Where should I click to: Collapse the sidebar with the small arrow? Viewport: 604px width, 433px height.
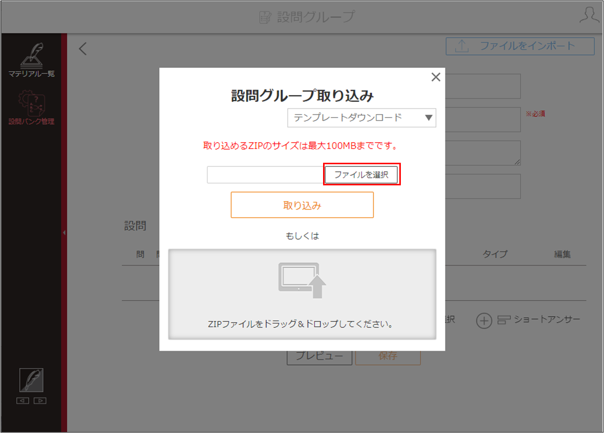pos(64,233)
